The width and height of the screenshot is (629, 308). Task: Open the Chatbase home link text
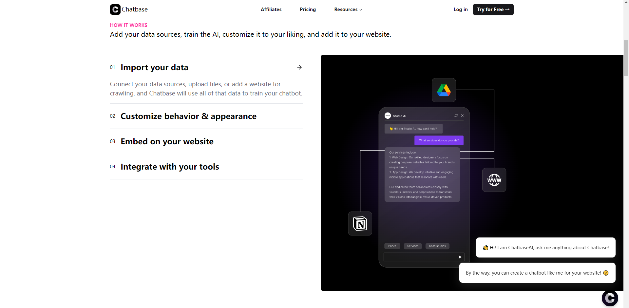135,10
